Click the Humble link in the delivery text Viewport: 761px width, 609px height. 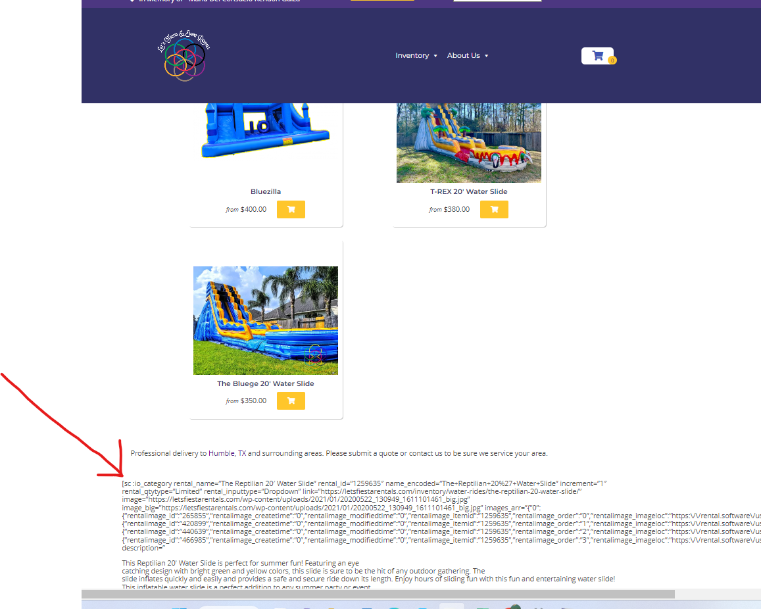[221, 453]
